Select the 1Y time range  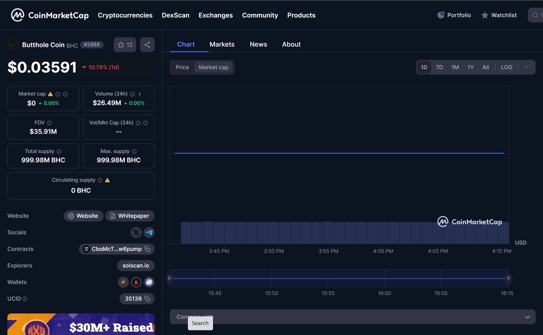[471, 67]
